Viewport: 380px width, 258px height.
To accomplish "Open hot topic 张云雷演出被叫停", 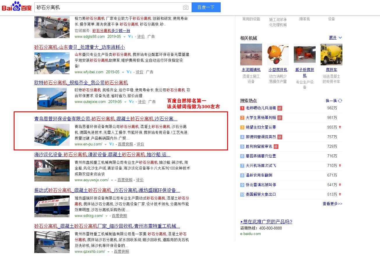I will pos(261,185).
